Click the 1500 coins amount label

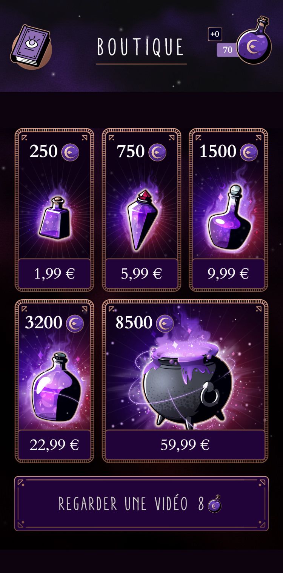218,152
